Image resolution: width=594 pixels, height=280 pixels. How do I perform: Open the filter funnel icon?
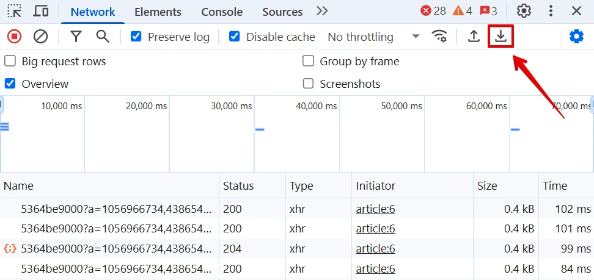tap(76, 37)
